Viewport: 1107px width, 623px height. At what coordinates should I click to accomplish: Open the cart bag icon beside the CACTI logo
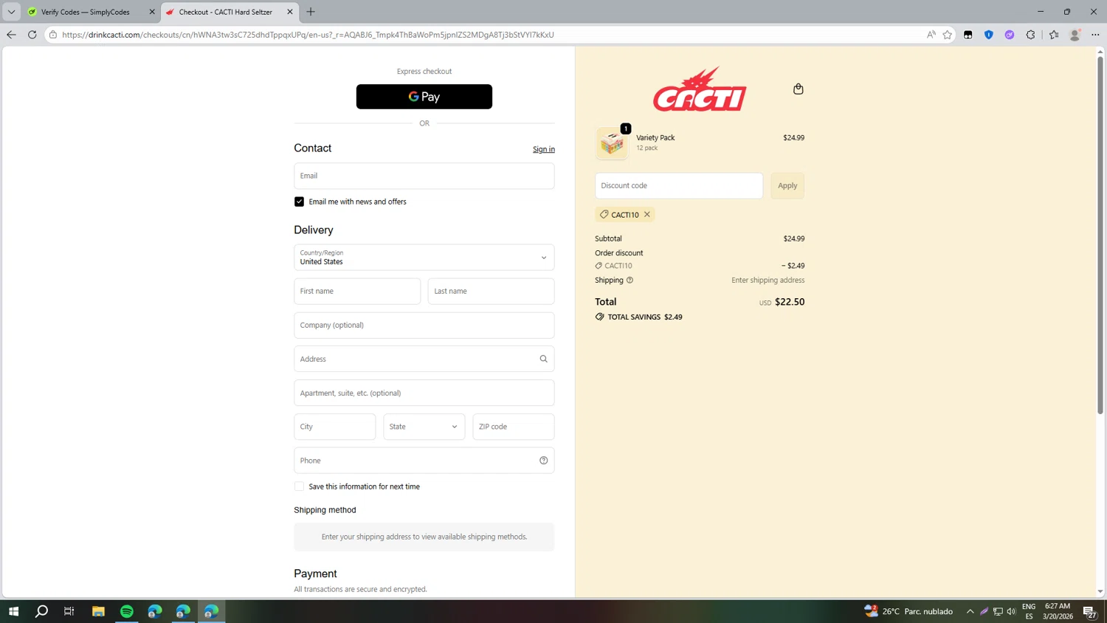798,89
